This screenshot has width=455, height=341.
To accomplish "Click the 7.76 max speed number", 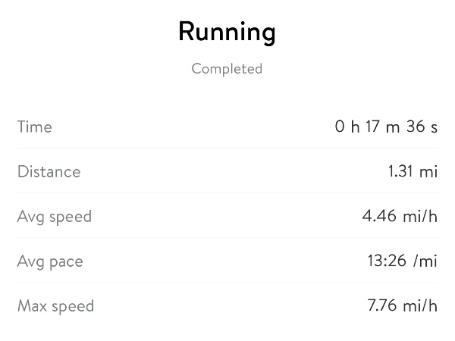I will (x=381, y=306).
